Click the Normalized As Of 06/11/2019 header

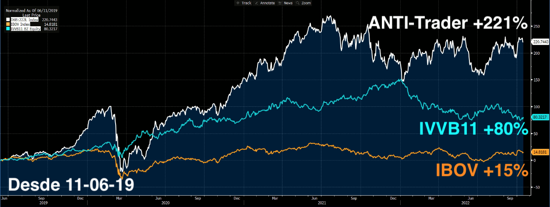(x=31, y=11)
